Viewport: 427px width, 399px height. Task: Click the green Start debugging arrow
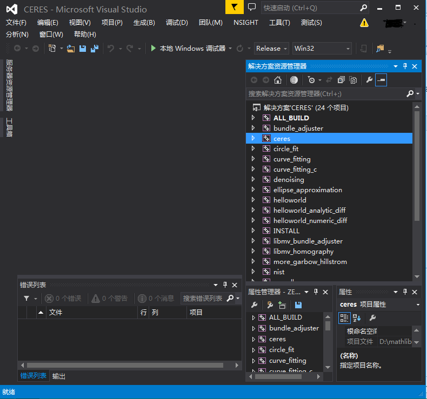pyautogui.click(x=154, y=49)
